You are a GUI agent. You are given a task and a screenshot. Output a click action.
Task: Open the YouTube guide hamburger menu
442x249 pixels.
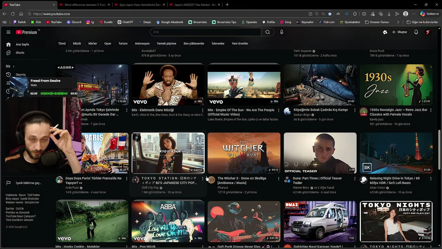[x=8, y=32]
